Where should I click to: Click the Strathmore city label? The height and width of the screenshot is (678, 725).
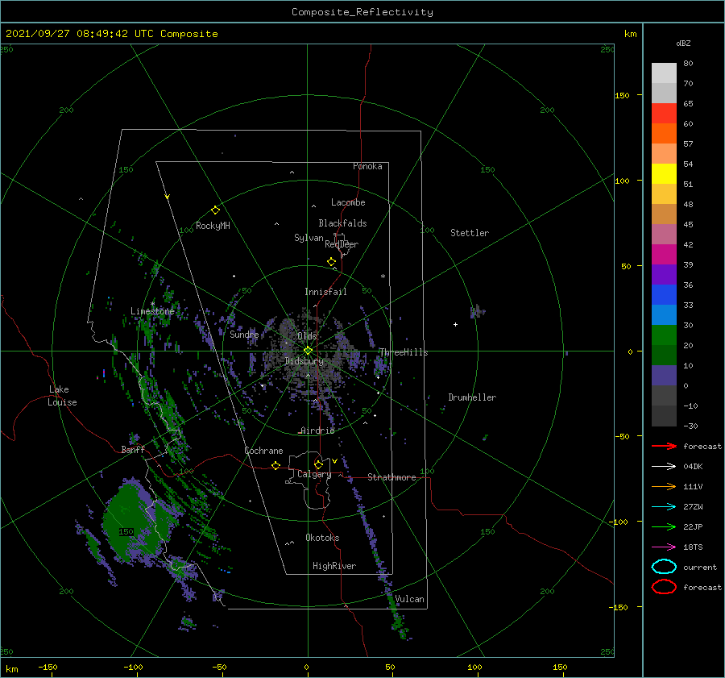(391, 477)
